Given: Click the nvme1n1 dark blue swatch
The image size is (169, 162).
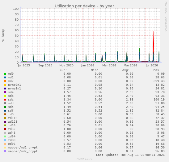Looking at the screenshot, I should pyautogui.click(x=5, y=89).
